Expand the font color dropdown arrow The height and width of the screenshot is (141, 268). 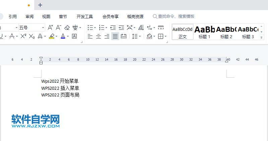click(68, 37)
